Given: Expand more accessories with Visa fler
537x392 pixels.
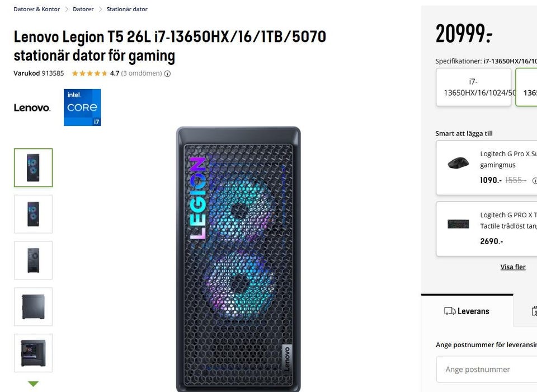Looking at the screenshot, I should (513, 267).
